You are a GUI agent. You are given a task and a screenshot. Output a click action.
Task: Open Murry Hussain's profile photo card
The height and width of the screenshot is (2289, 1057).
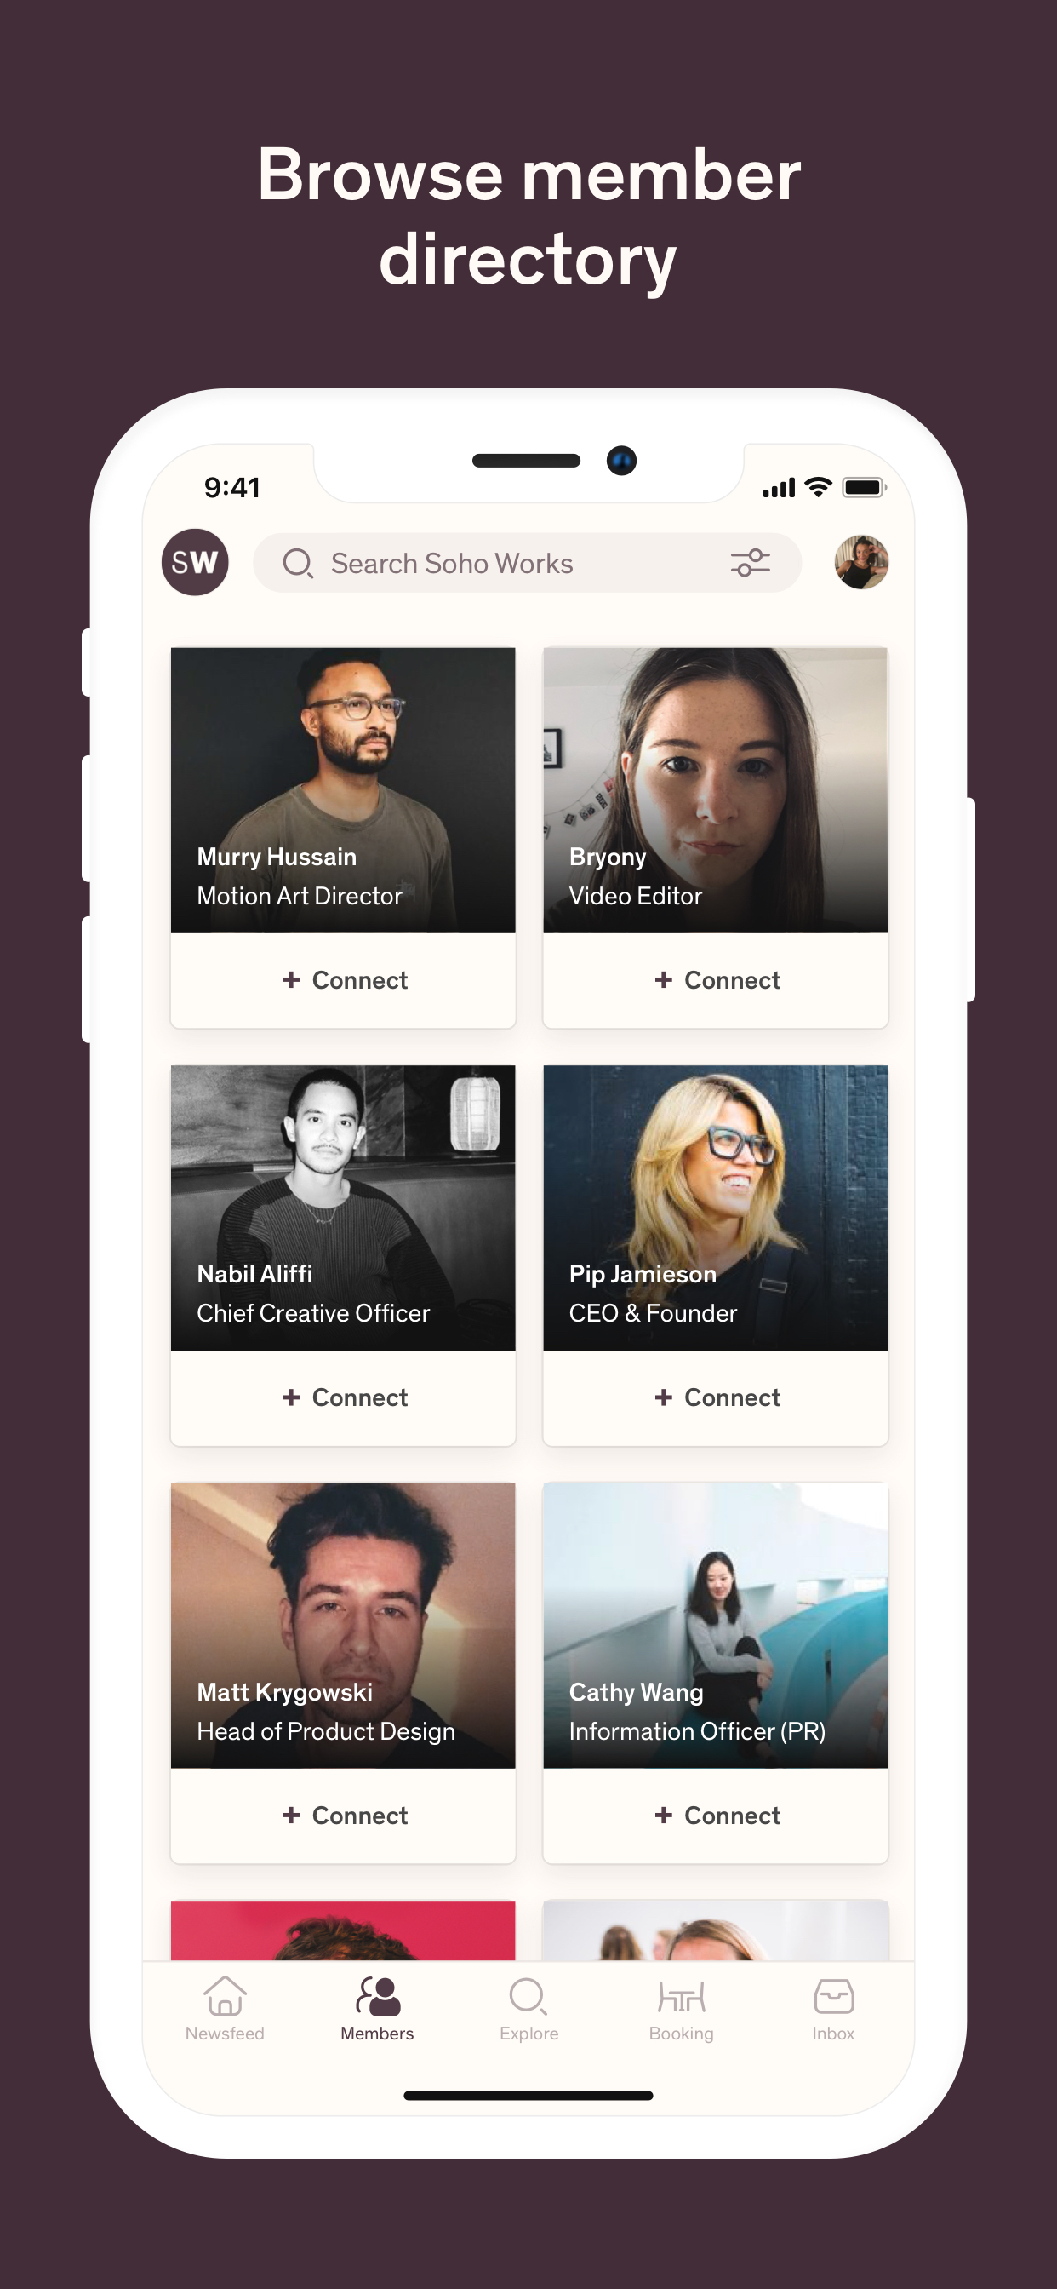344,789
